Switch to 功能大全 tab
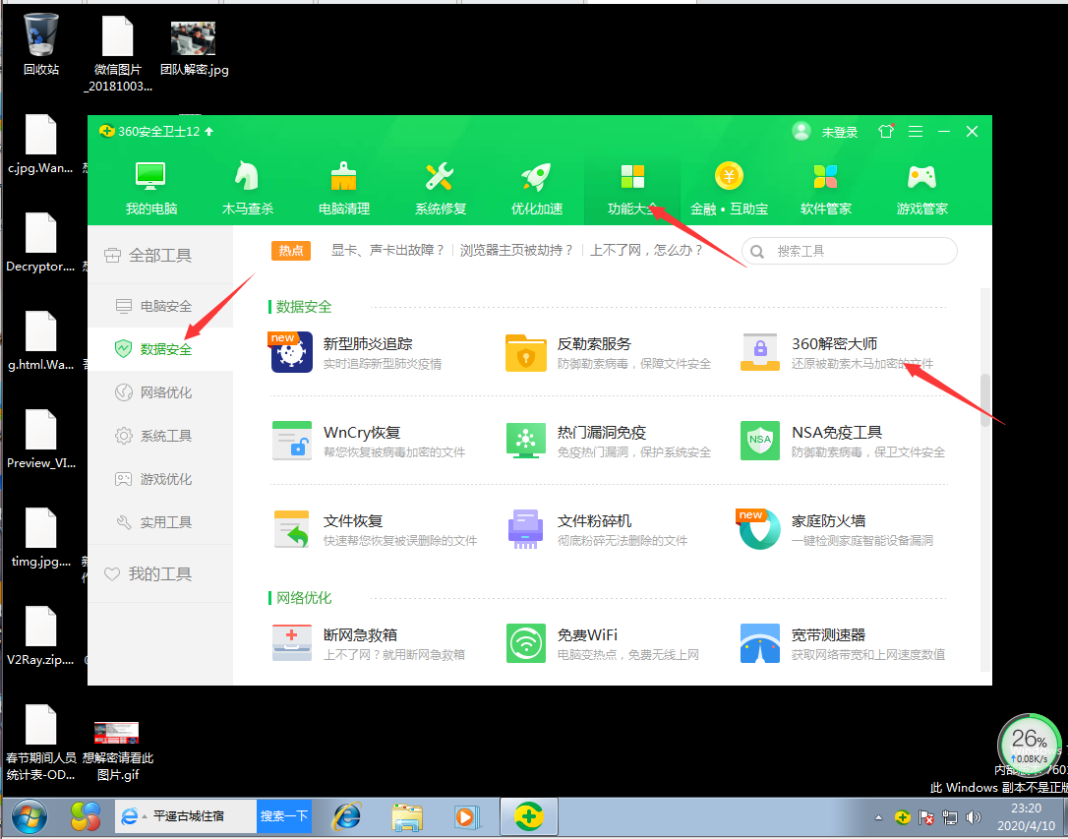This screenshot has height=839, width=1068. pyautogui.click(x=632, y=189)
